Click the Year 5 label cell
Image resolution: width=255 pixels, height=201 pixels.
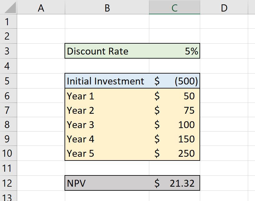[x=107, y=153]
